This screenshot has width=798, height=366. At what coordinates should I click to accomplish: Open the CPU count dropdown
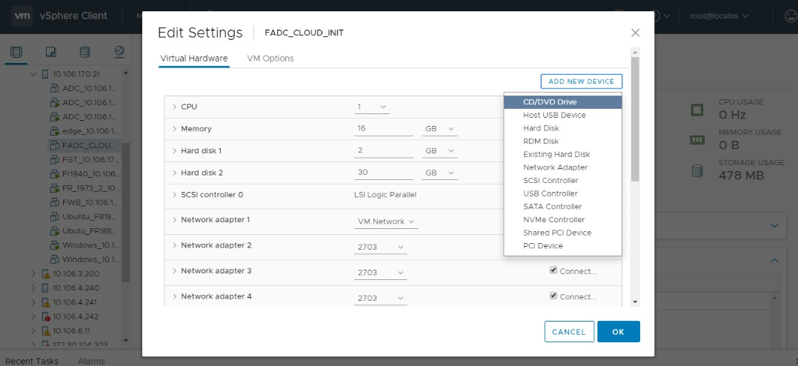click(372, 107)
